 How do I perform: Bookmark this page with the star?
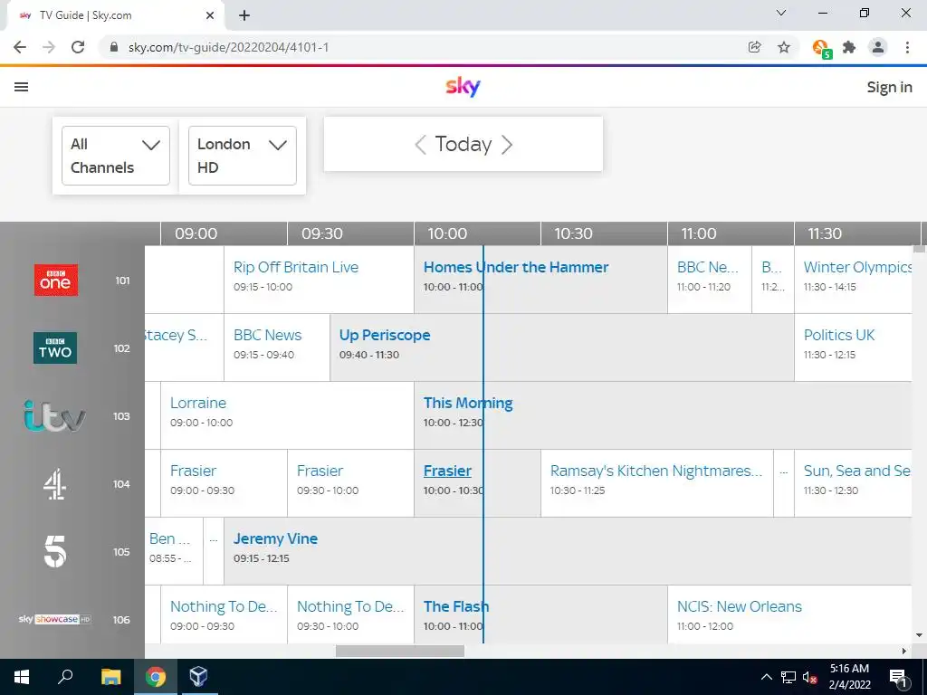click(784, 47)
